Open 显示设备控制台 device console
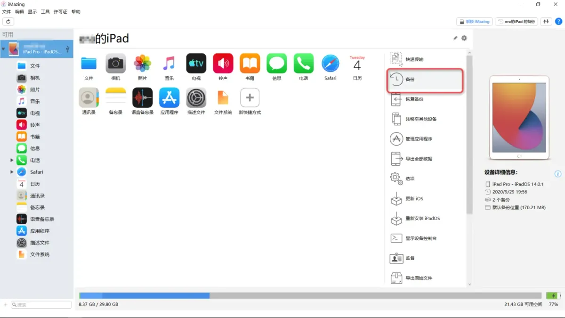The image size is (565, 318). coord(424,238)
